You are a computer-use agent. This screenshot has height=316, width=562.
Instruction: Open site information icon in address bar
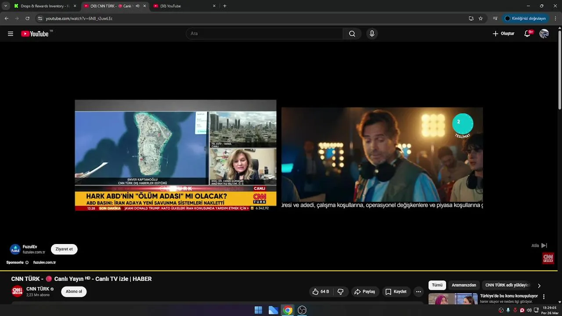[40, 18]
